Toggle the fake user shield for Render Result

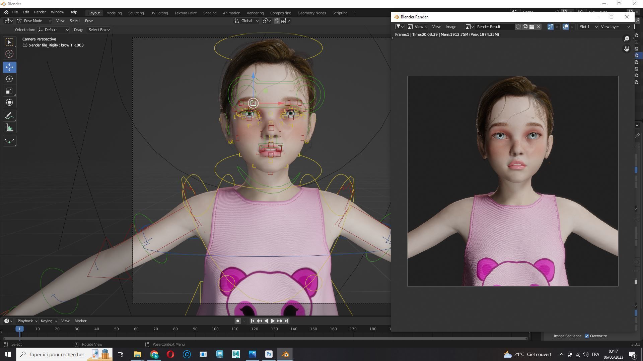pos(518,27)
